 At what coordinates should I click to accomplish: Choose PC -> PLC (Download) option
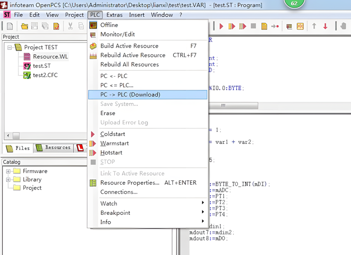pos(130,94)
